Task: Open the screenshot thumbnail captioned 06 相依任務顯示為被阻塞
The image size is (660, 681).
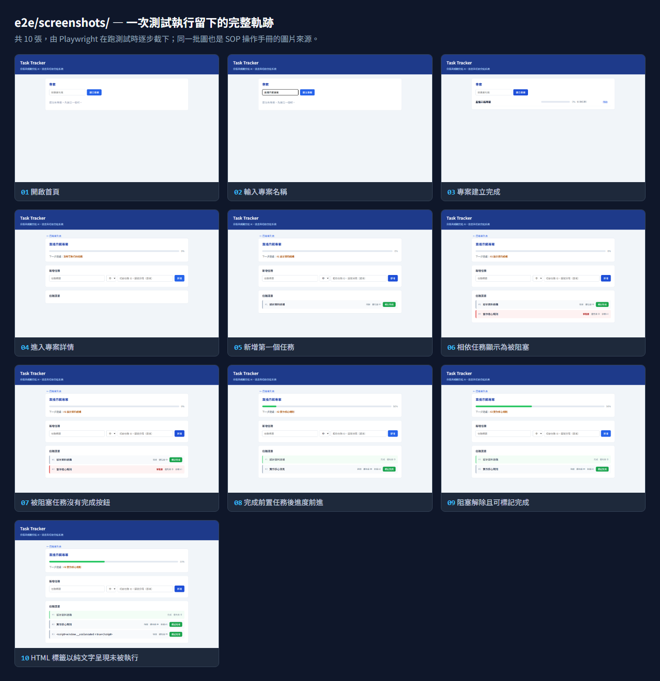Action: (x=543, y=273)
